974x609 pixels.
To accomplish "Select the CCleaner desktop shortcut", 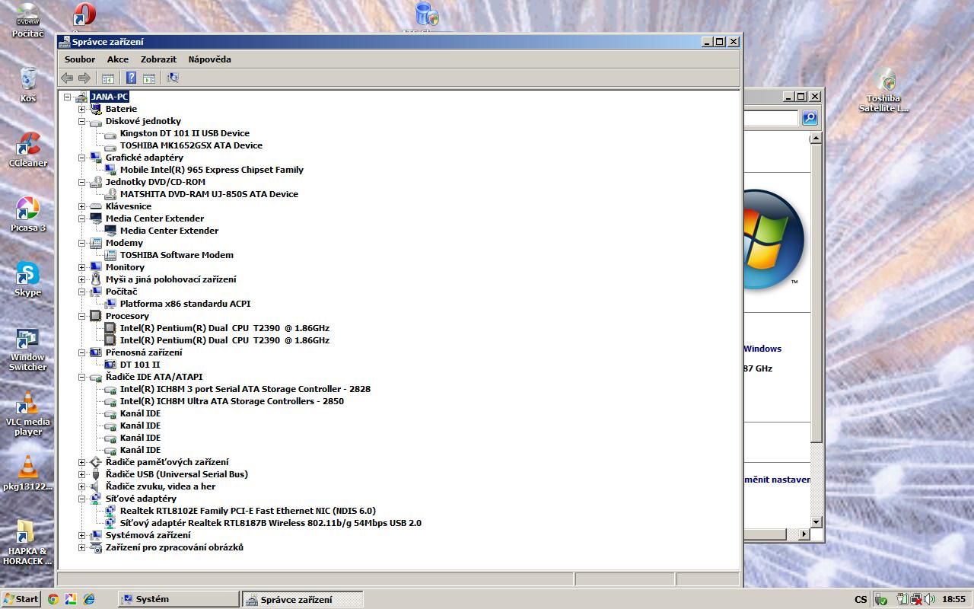I will click(x=28, y=149).
